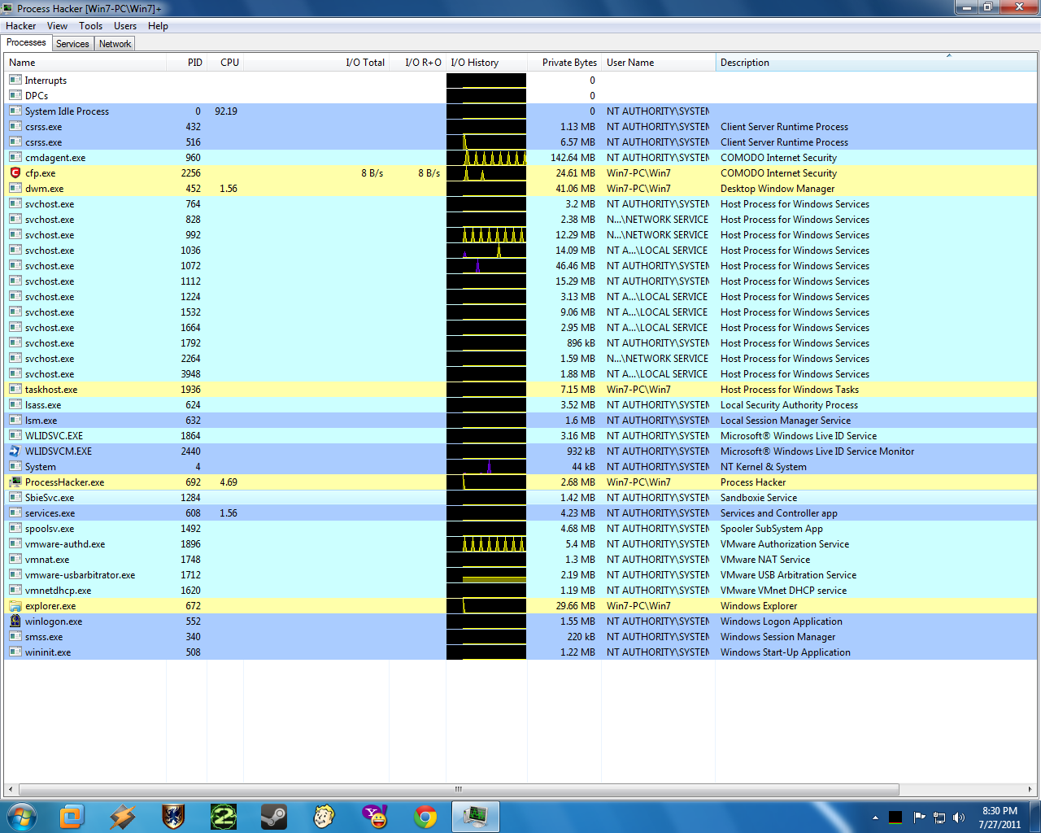The height and width of the screenshot is (833, 1041).
Task: Select the vmware-usbarbitrator.exe process name
Action: click(80, 575)
